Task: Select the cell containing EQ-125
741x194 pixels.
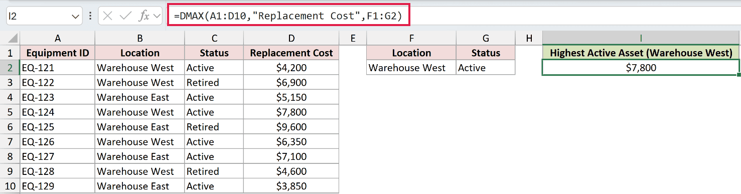Action: click(58, 127)
